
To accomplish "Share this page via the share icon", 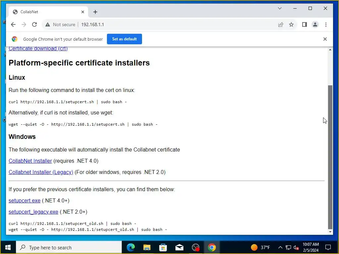I will (281, 24).
